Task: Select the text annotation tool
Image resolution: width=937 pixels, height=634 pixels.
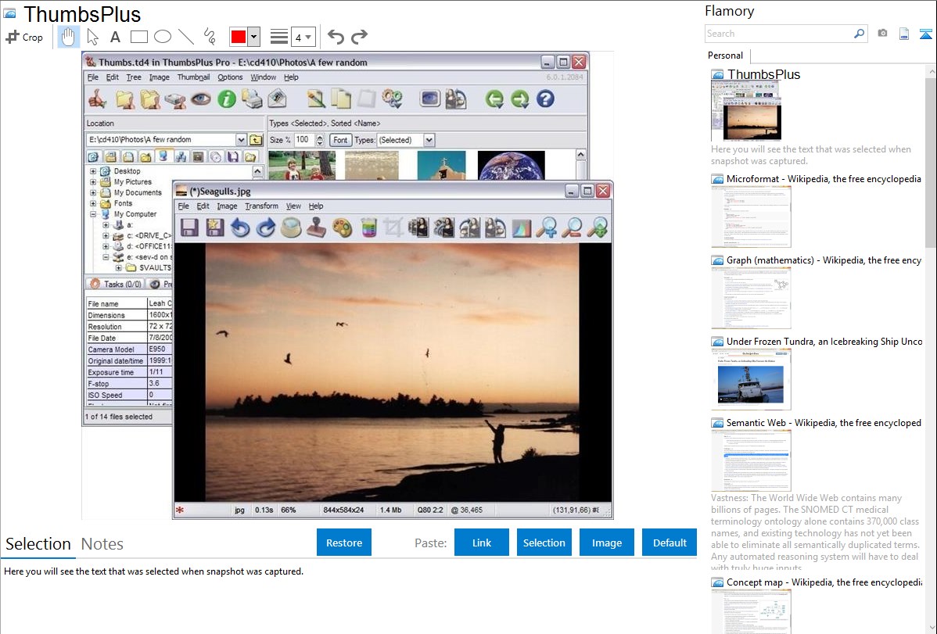Action: point(115,37)
